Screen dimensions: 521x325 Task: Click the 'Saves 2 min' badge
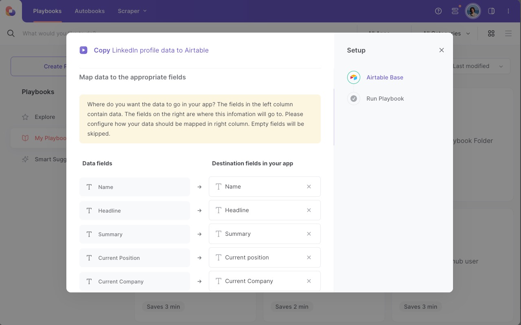click(292, 307)
